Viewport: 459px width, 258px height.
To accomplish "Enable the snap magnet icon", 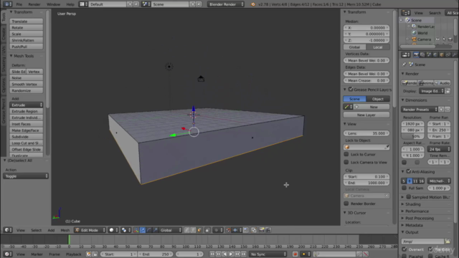I will tap(229, 230).
